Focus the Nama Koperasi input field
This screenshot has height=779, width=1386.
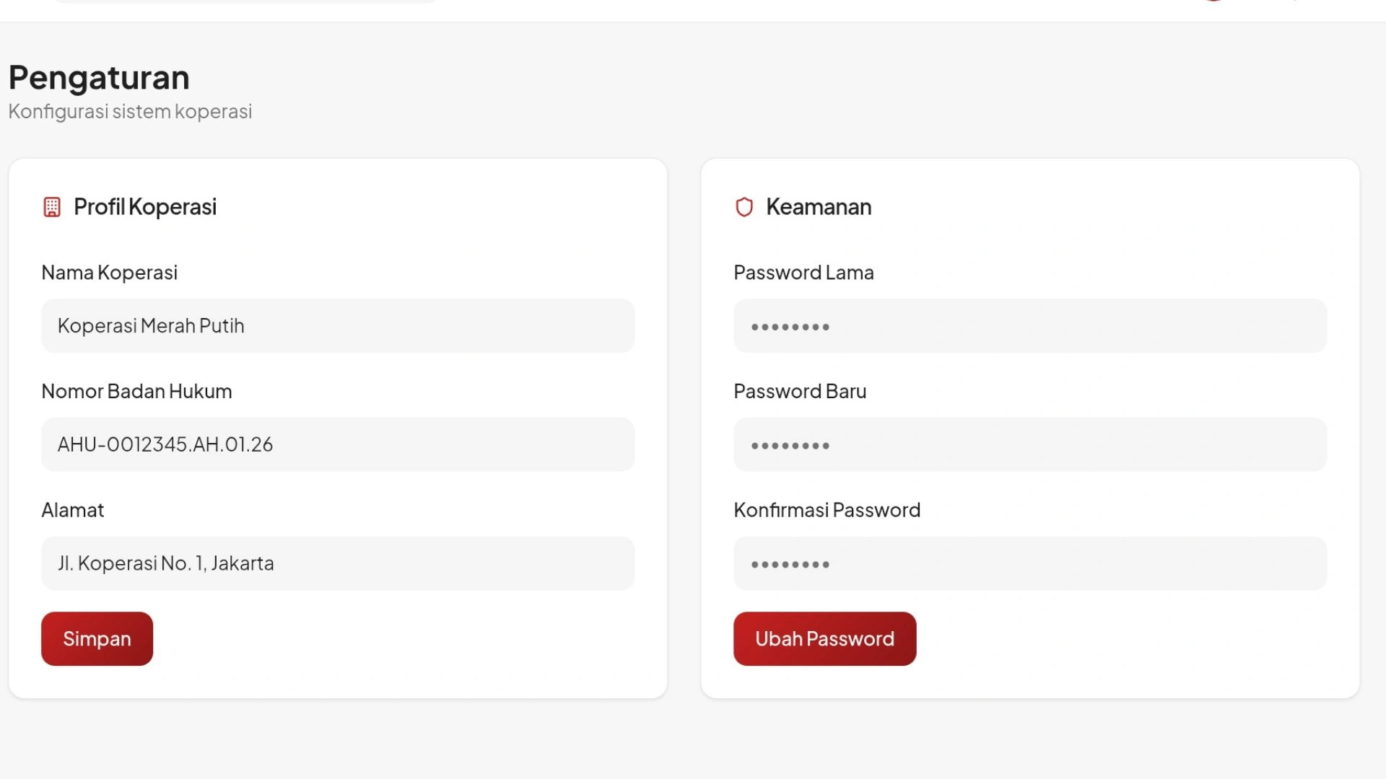[337, 326]
